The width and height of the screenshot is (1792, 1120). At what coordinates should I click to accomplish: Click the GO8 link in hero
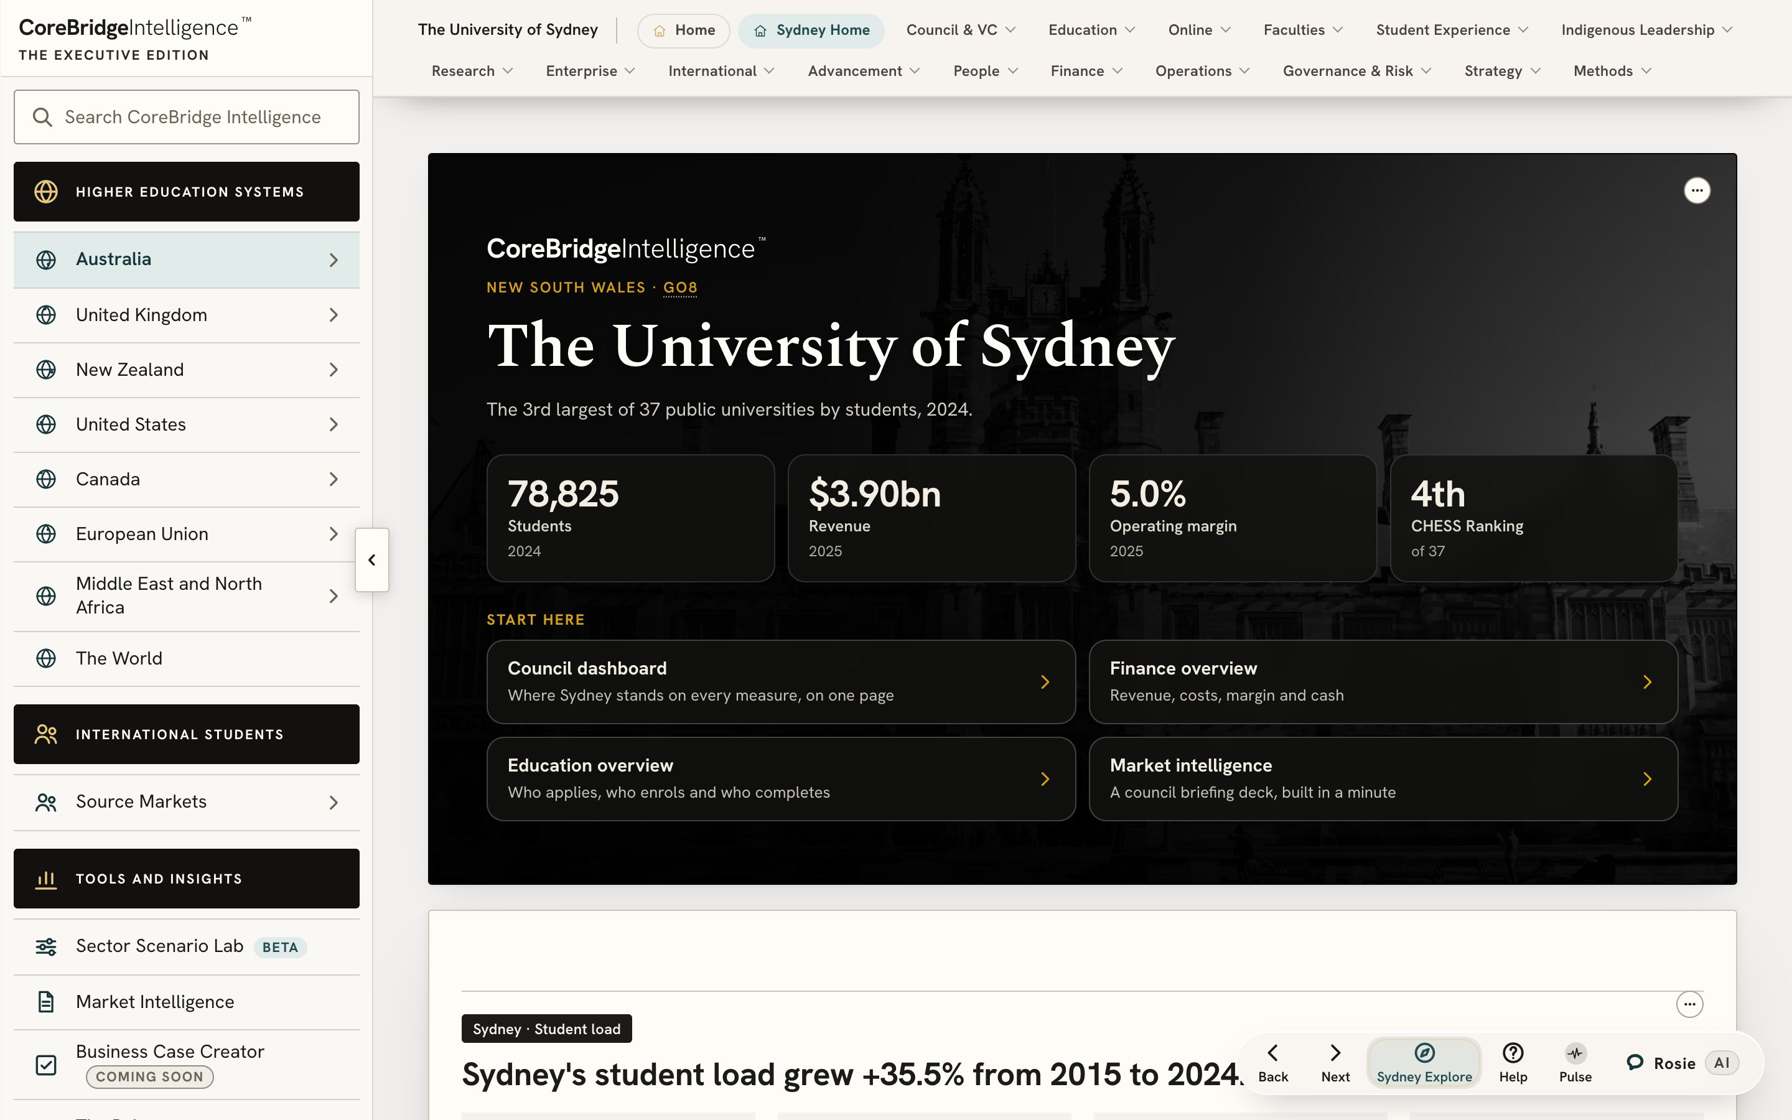(x=679, y=287)
